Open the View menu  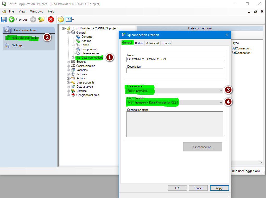tap(22, 11)
